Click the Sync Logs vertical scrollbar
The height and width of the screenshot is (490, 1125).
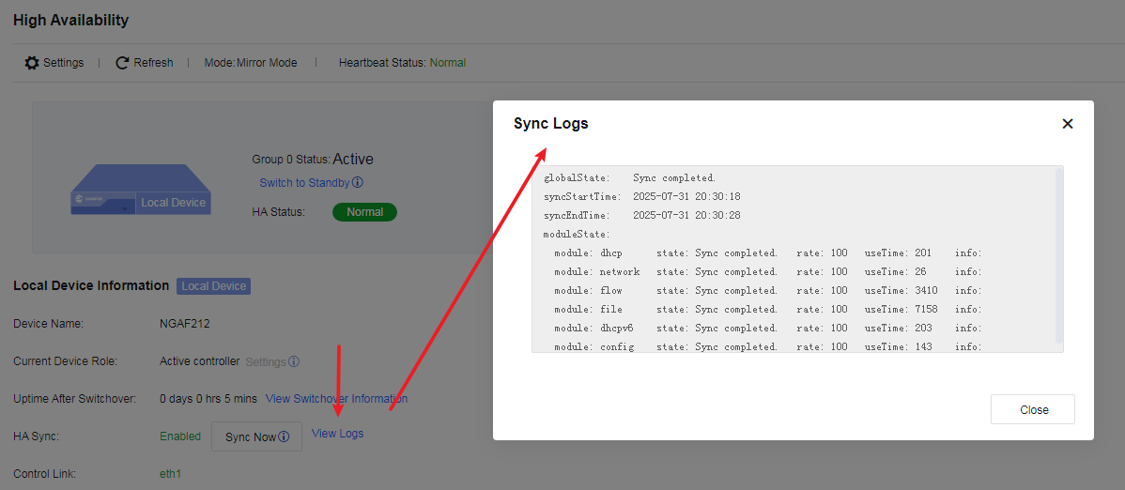coord(1059,257)
